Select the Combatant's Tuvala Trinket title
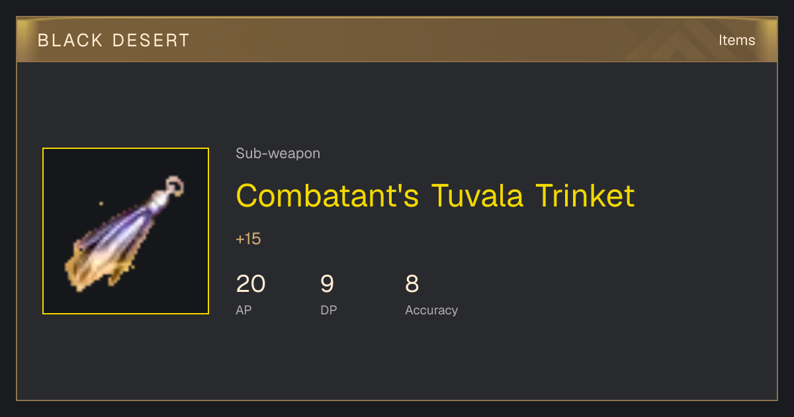Image resolution: width=794 pixels, height=417 pixels. point(435,195)
